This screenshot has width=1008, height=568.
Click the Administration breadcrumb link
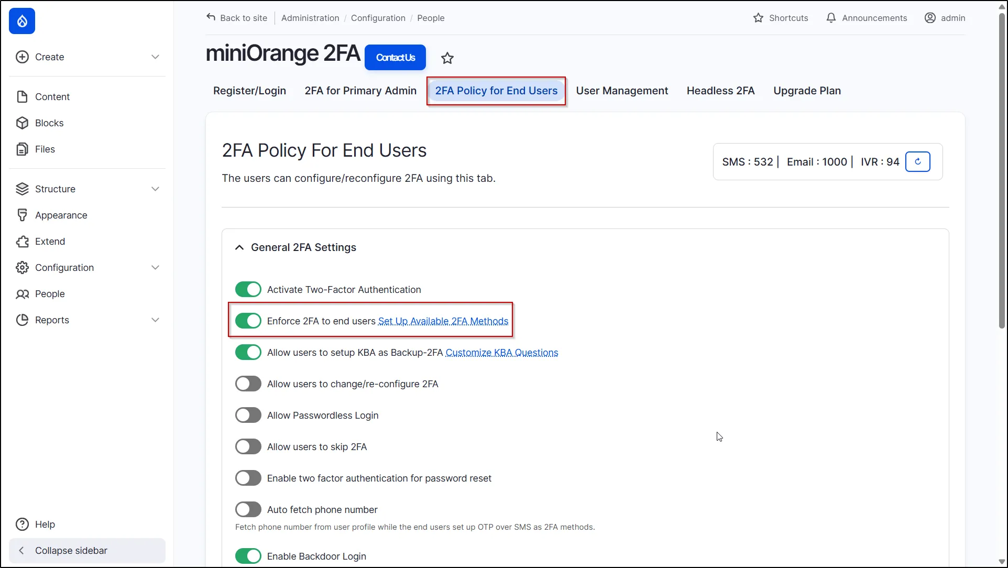pyautogui.click(x=310, y=18)
